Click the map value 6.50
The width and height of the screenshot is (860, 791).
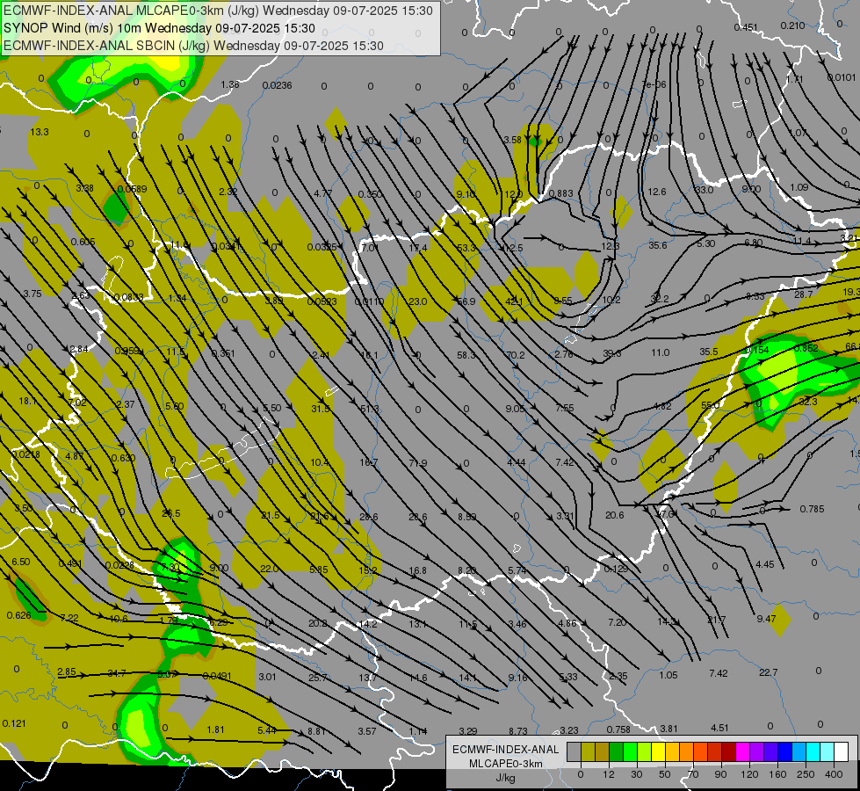(21, 562)
